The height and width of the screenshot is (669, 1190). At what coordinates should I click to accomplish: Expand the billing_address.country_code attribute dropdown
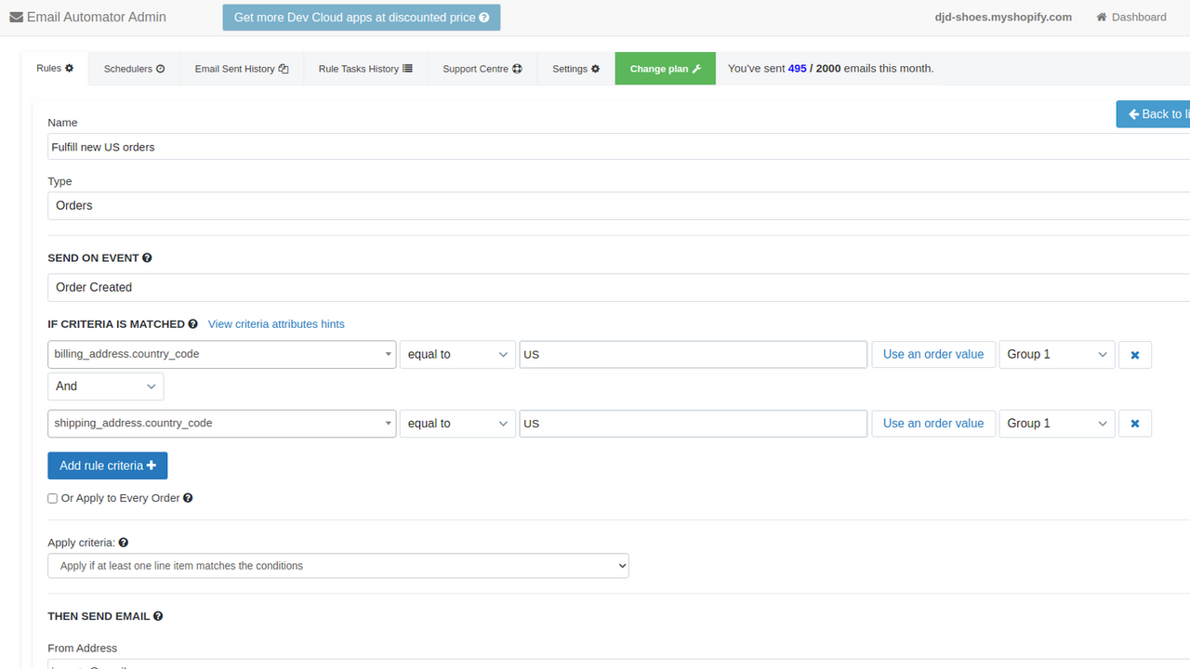pos(221,355)
